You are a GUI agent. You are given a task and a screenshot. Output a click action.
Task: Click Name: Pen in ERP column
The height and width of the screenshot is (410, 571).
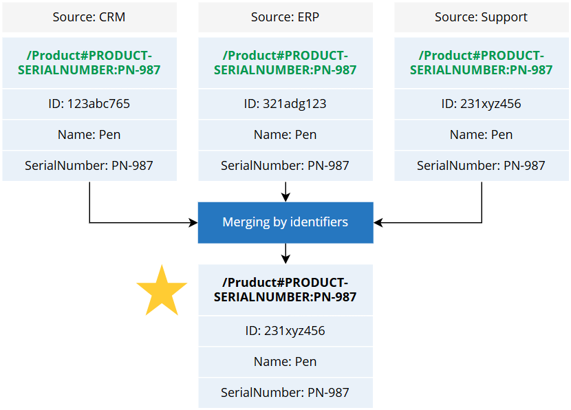pos(285,135)
